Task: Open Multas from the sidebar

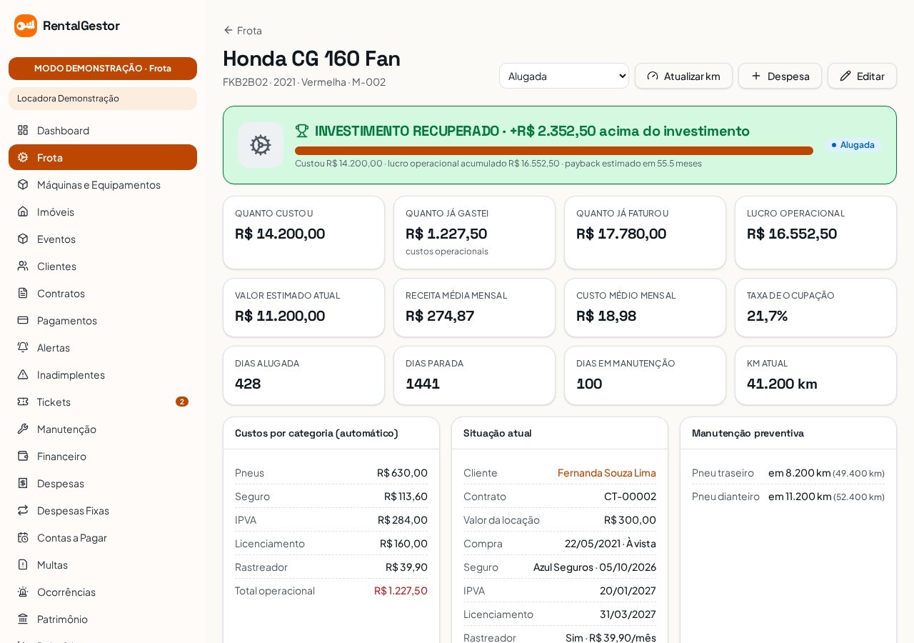Action: point(103,564)
